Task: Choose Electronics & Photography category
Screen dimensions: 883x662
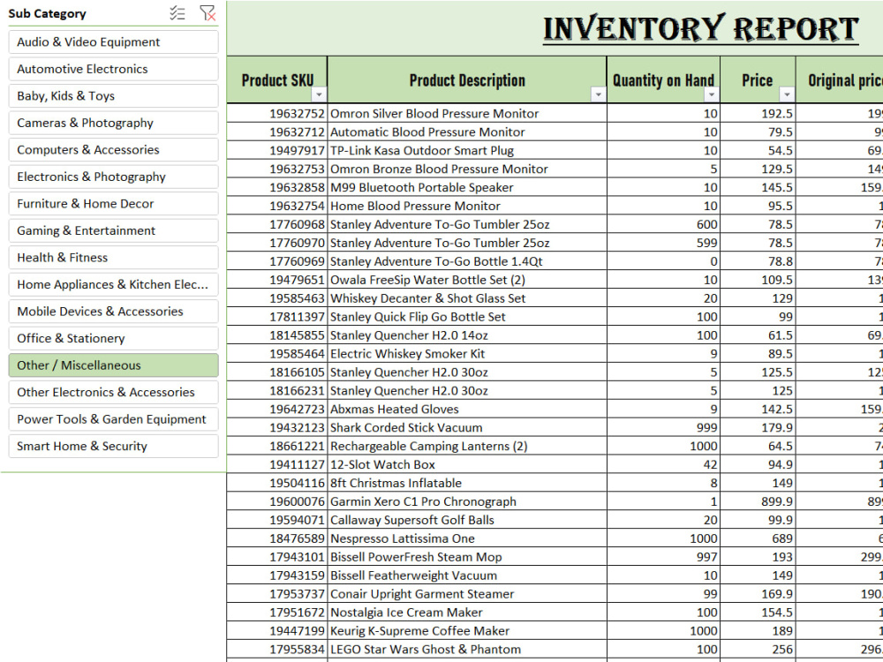Action: click(113, 177)
